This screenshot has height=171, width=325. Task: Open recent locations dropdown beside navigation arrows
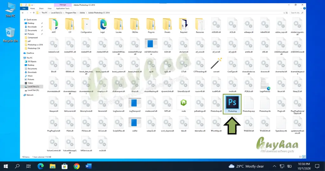31,13
